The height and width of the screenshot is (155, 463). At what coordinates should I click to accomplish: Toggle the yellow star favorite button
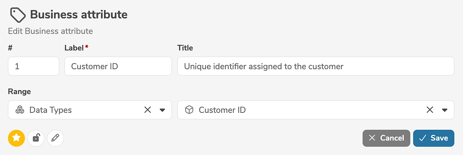[x=16, y=138]
